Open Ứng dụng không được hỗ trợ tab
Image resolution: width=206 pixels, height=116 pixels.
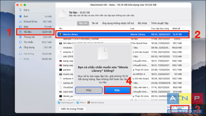[x=118, y=23]
